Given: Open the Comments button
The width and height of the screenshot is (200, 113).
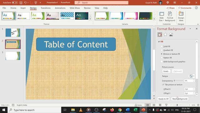Looking at the screenshot, I should click(x=185, y=8).
